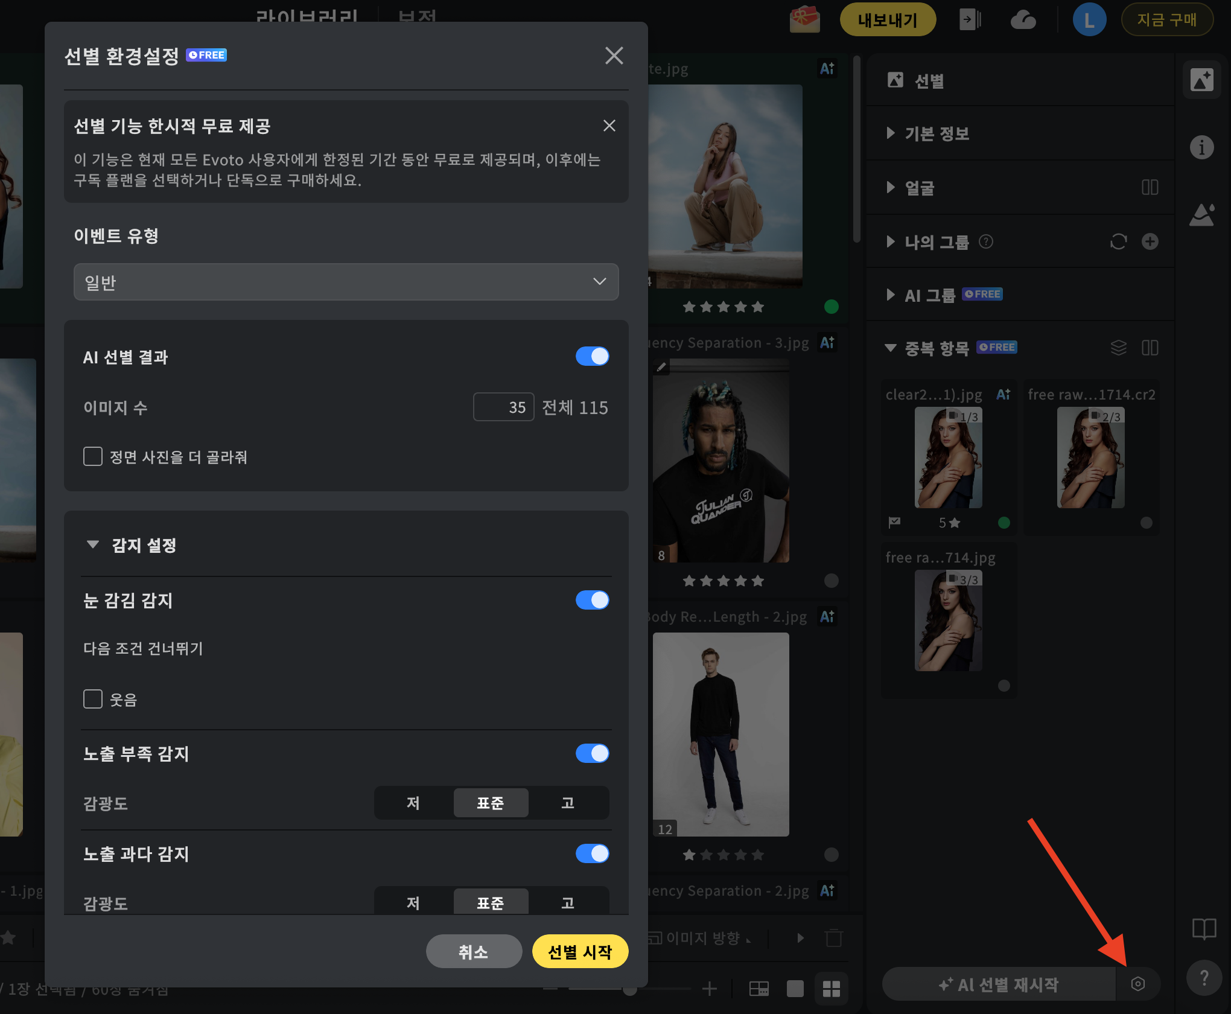Toggle the AI 선별 결과 switch
The height and width of the screenshot is (1014, 1231).
coord(592,356)
